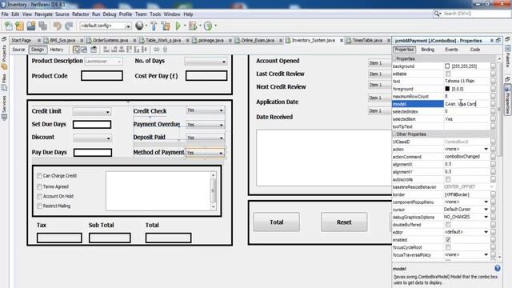
Task: Open the Credit Check combo box
Action: pyautogui.click(x=205, y=110)
